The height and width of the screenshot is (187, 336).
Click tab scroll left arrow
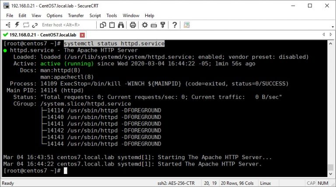[x=324, y=34]
